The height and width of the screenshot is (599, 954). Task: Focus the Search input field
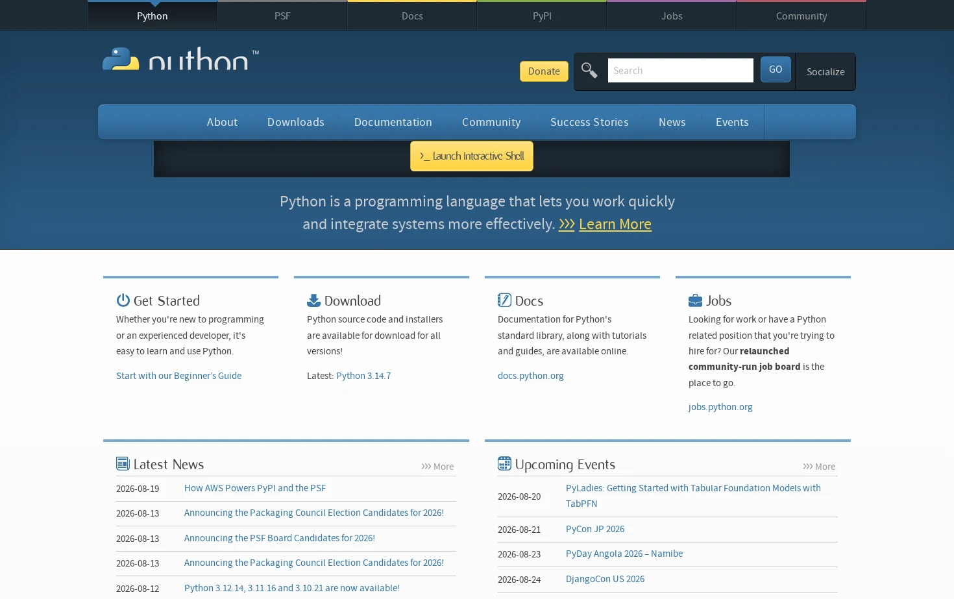[x=680, y=70]
